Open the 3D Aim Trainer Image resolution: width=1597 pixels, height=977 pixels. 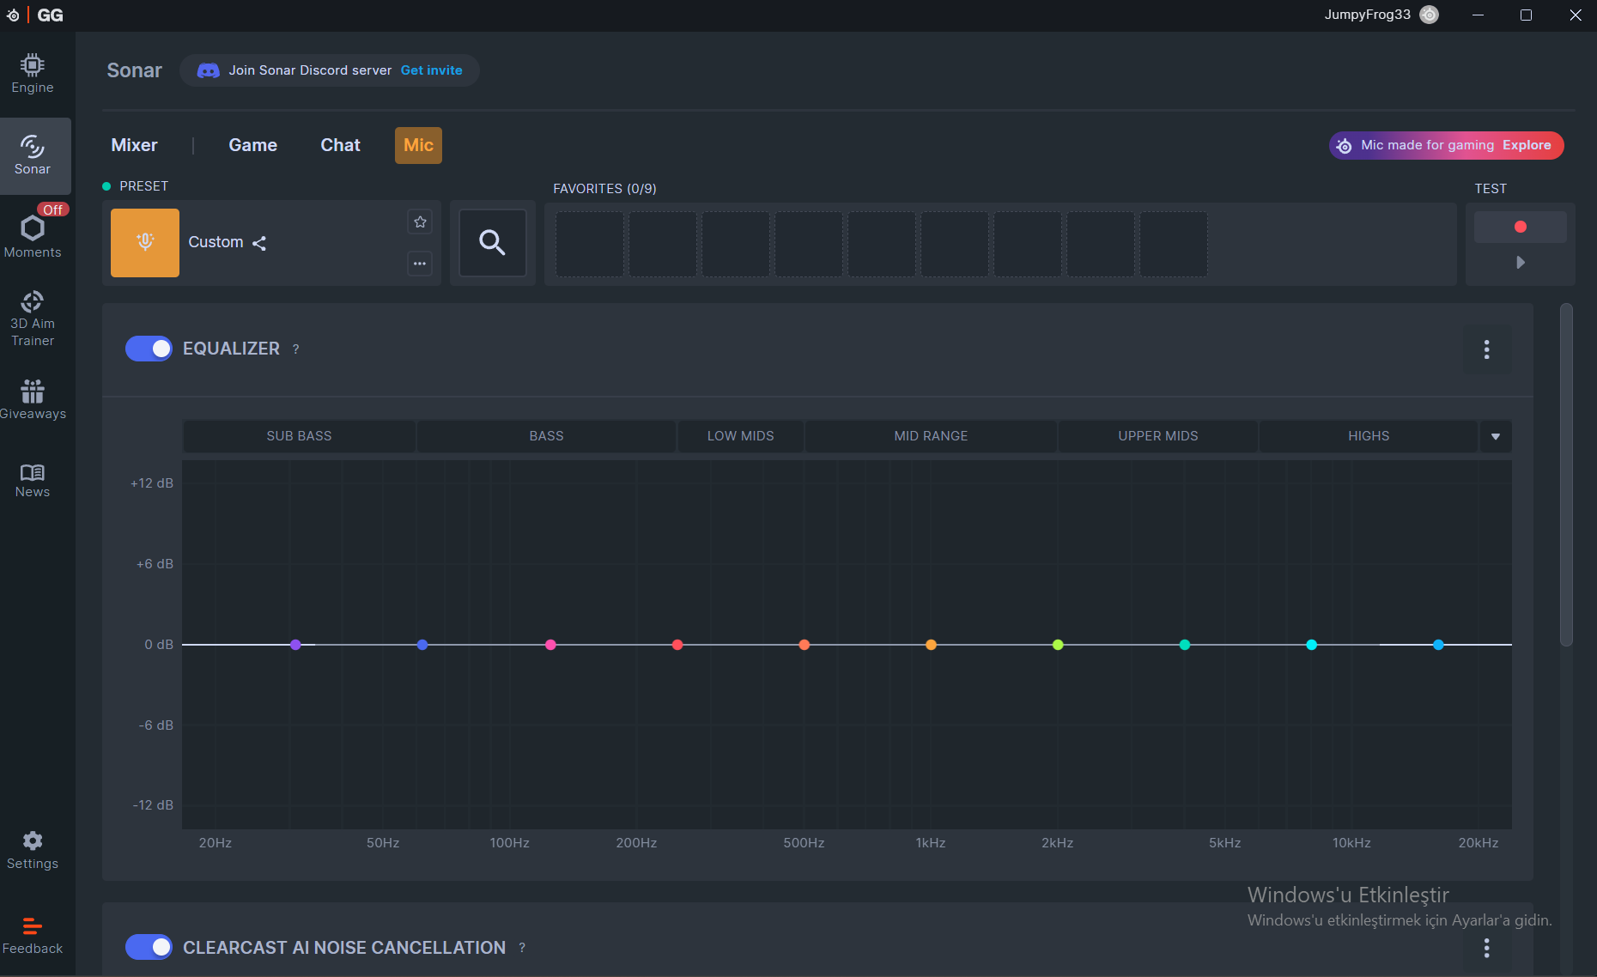[33, 319]
